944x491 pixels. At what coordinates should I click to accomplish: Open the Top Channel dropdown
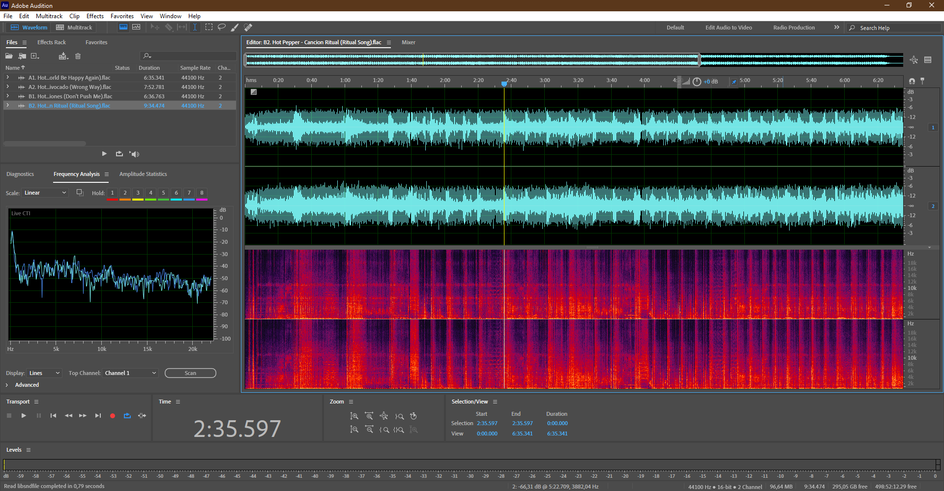click(130, 373)
